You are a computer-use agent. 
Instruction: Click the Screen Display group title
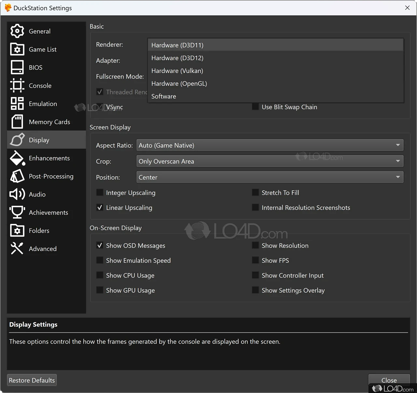pos(110,127)
